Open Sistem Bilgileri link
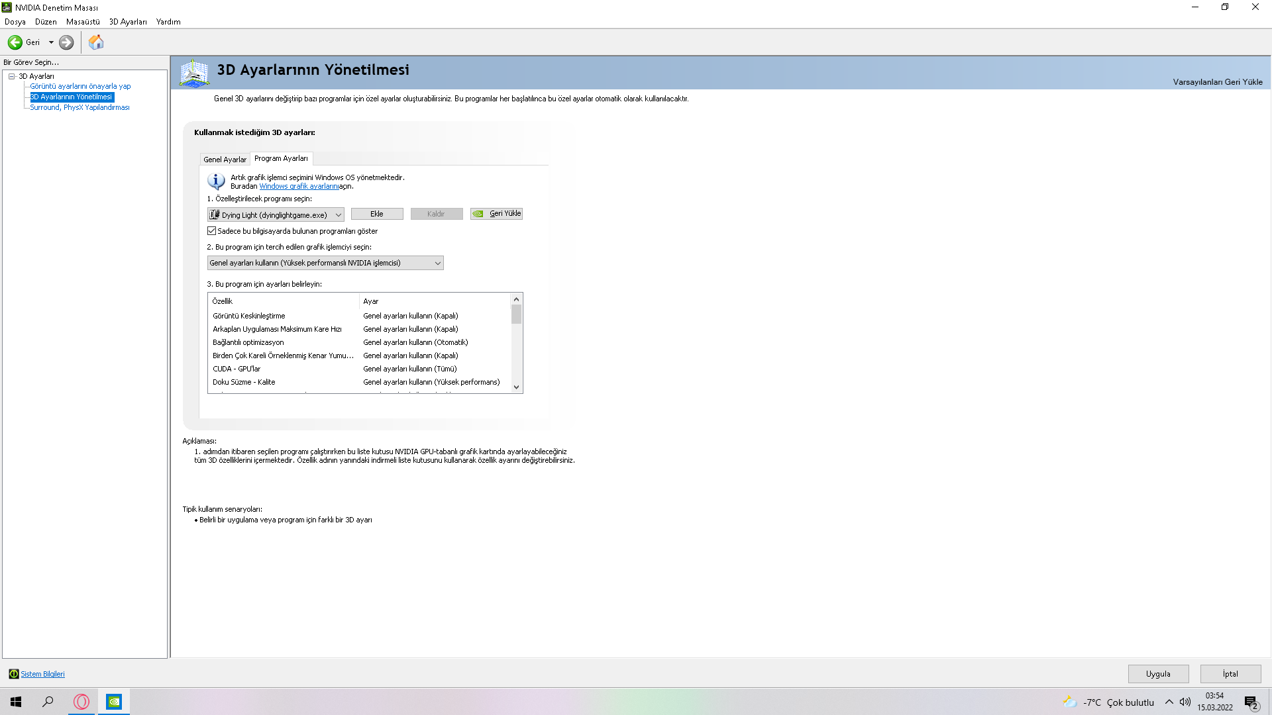Image resolution: width=1272 pixels, height=715 pixels. (x=42, y=674)
